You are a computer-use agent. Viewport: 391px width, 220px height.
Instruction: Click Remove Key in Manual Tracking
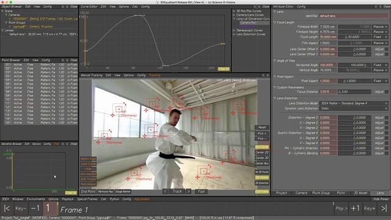tap(106, 191)
